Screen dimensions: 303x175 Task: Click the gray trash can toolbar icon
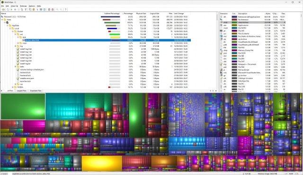click(49, 9)
